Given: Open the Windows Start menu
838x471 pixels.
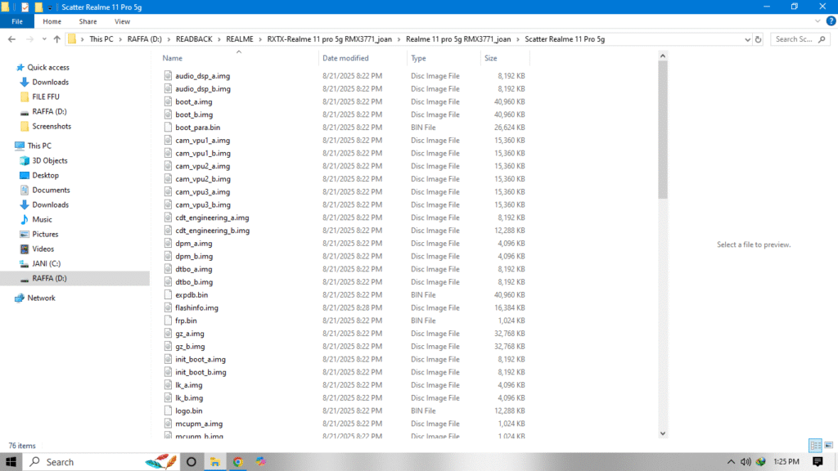Looking at the screenshot, I should point(10,461).
